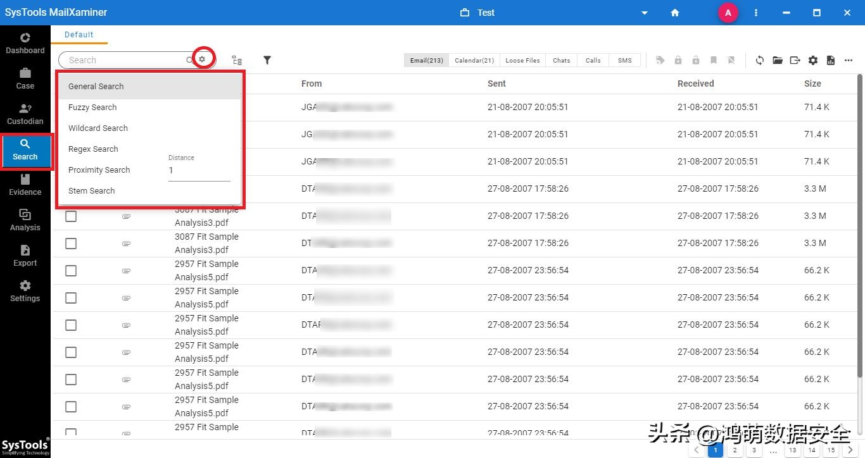The width and height of the screenshot is (865, 458).
Task: Go to page 3
Action: 754,450
